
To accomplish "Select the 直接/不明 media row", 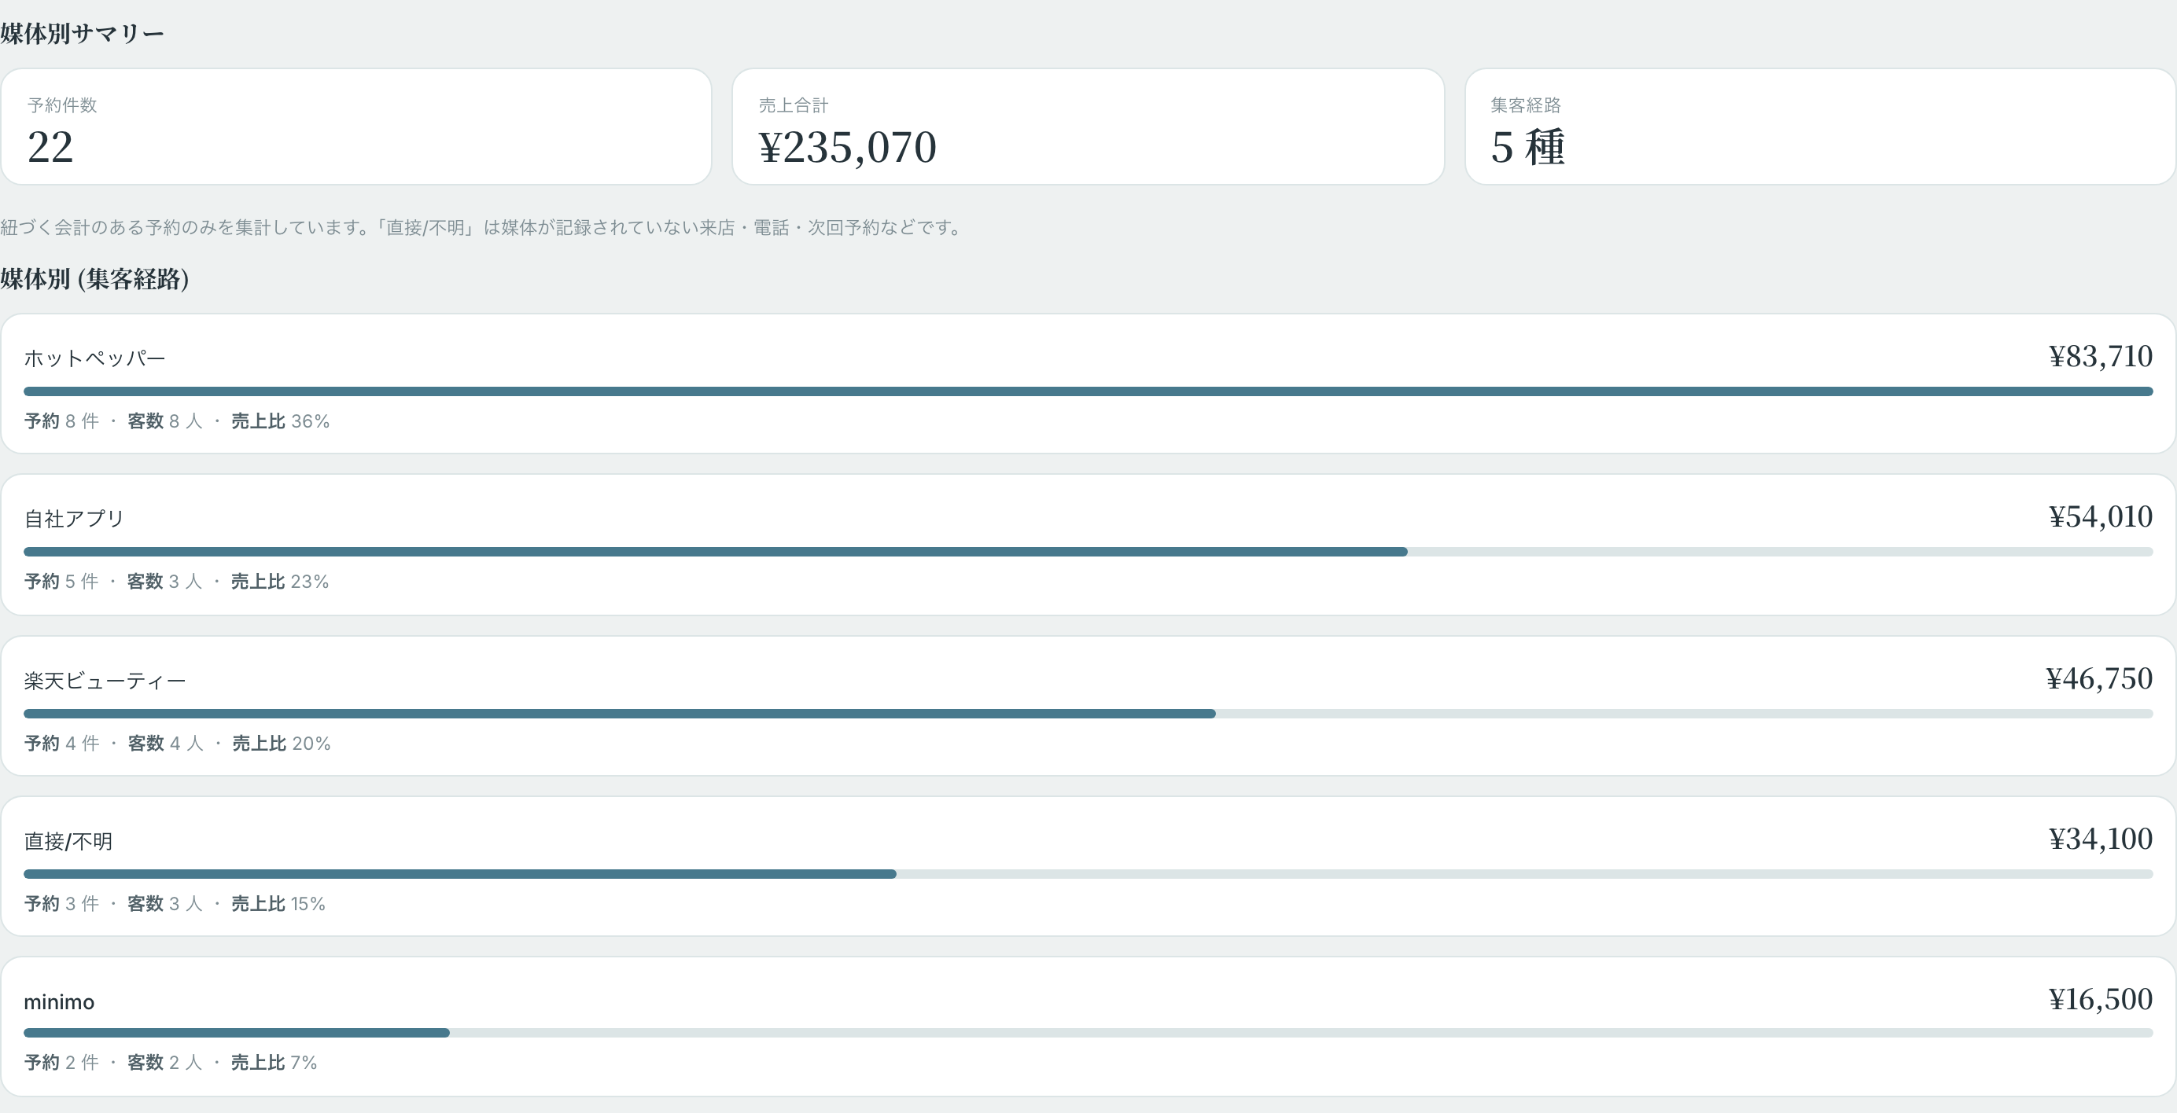I will tap(1088, 866).
